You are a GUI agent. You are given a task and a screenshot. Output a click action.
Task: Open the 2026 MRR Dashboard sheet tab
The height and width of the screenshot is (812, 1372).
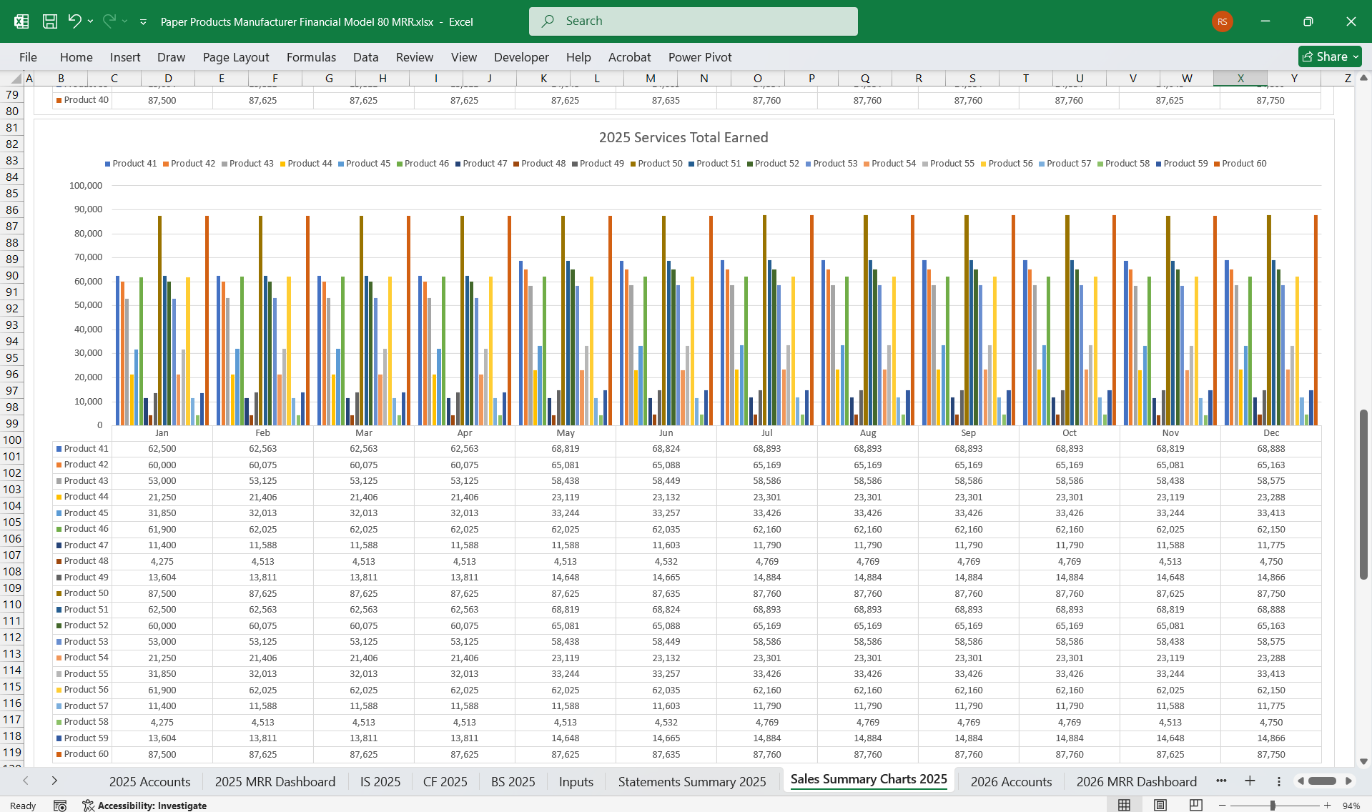tap(1136, 781)
